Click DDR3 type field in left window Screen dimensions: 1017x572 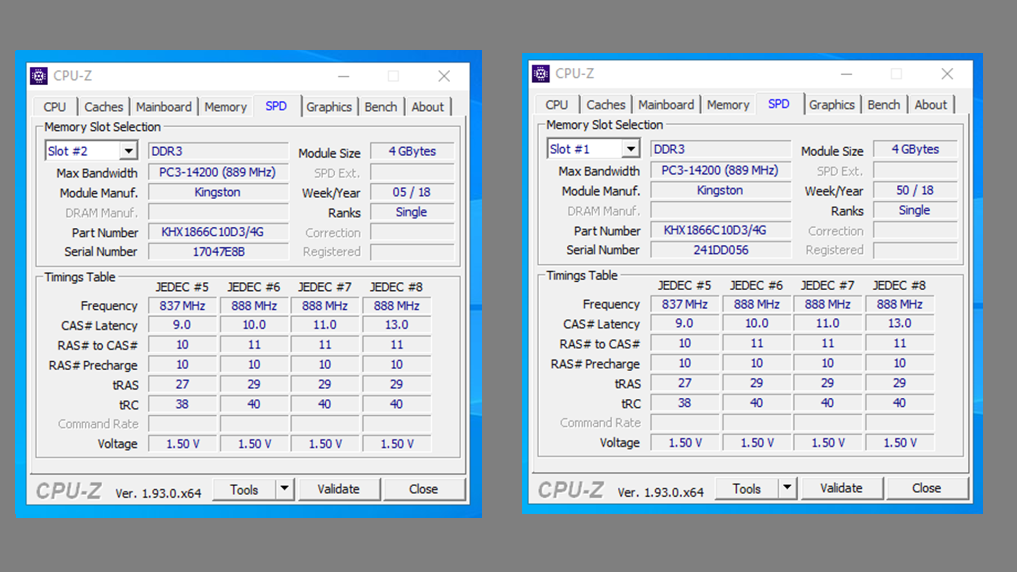(218, 151)
